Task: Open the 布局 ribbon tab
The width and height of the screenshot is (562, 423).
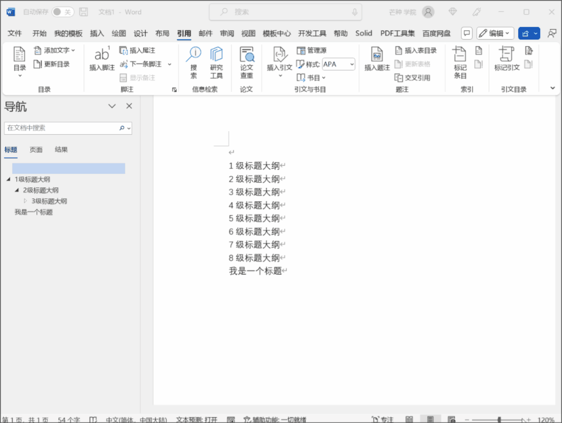Action: (162, 33)
